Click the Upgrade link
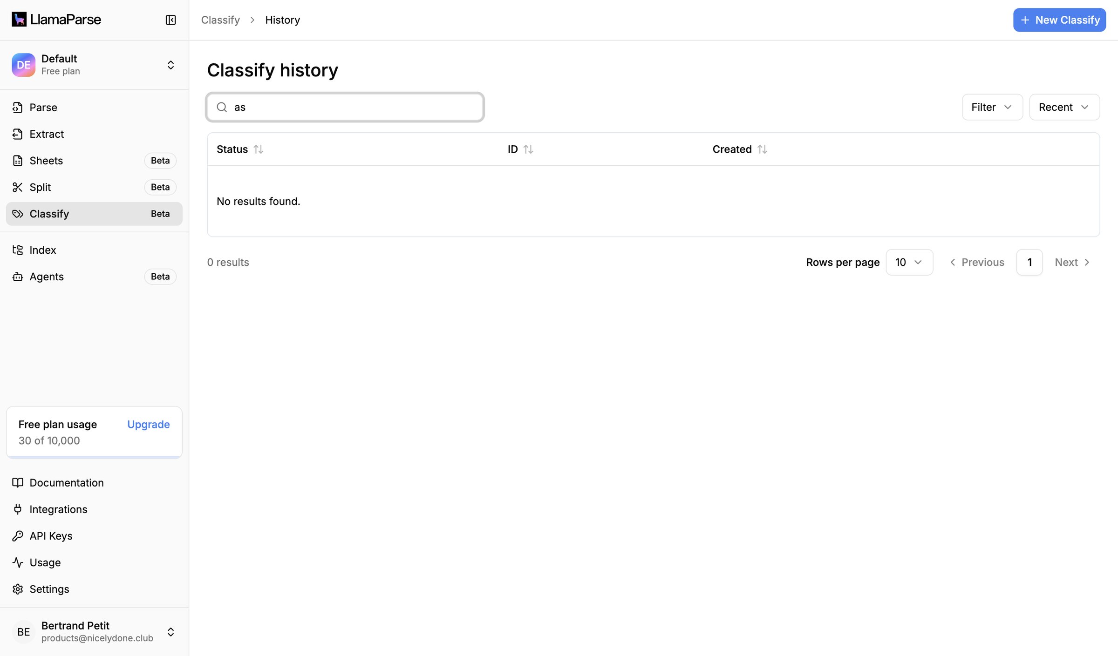The width and height of the screenshot is (1118, 656). point(148,425)
